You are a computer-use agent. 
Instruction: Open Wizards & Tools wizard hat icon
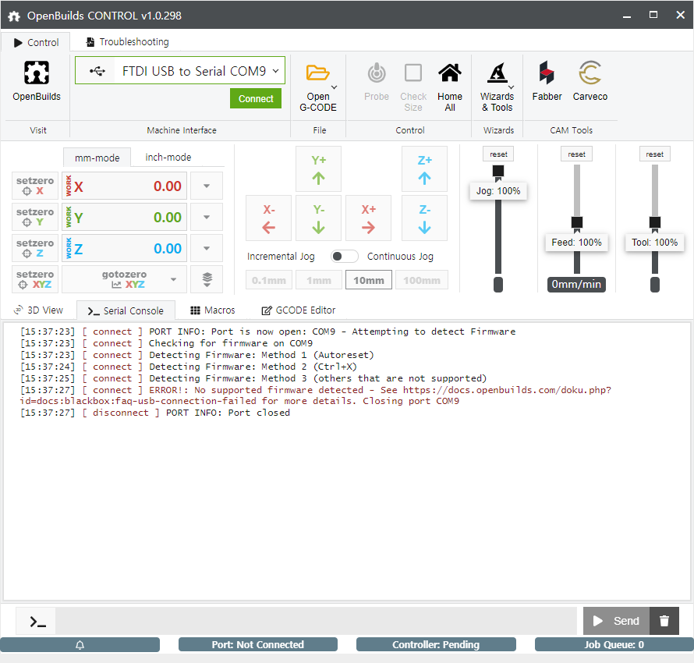[x=497, y=73]
